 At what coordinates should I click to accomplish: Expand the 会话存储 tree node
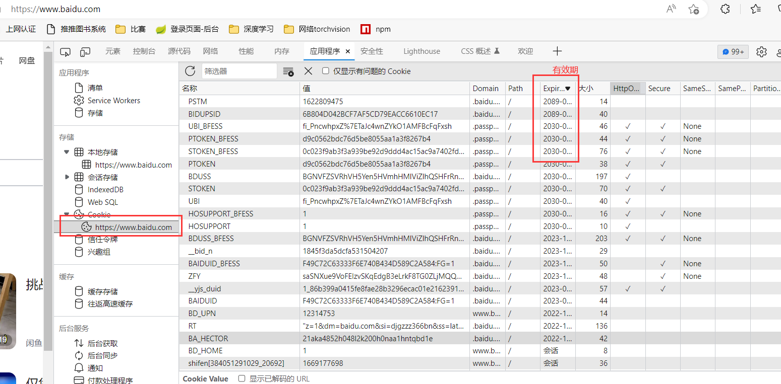67,177
